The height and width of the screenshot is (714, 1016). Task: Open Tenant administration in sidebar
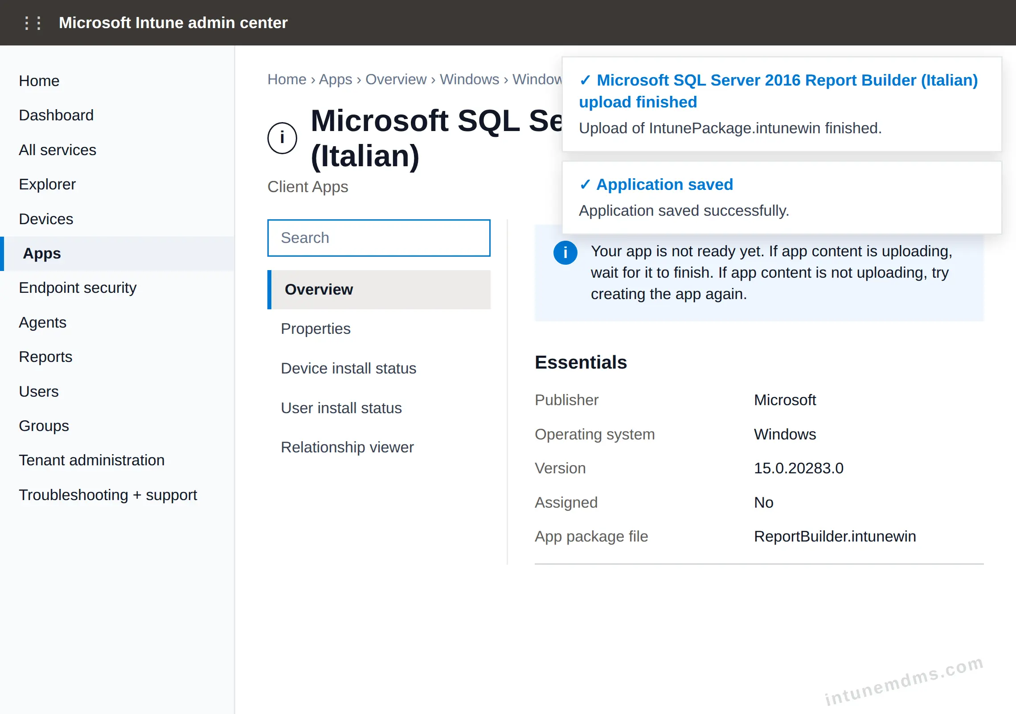point(92,460)
